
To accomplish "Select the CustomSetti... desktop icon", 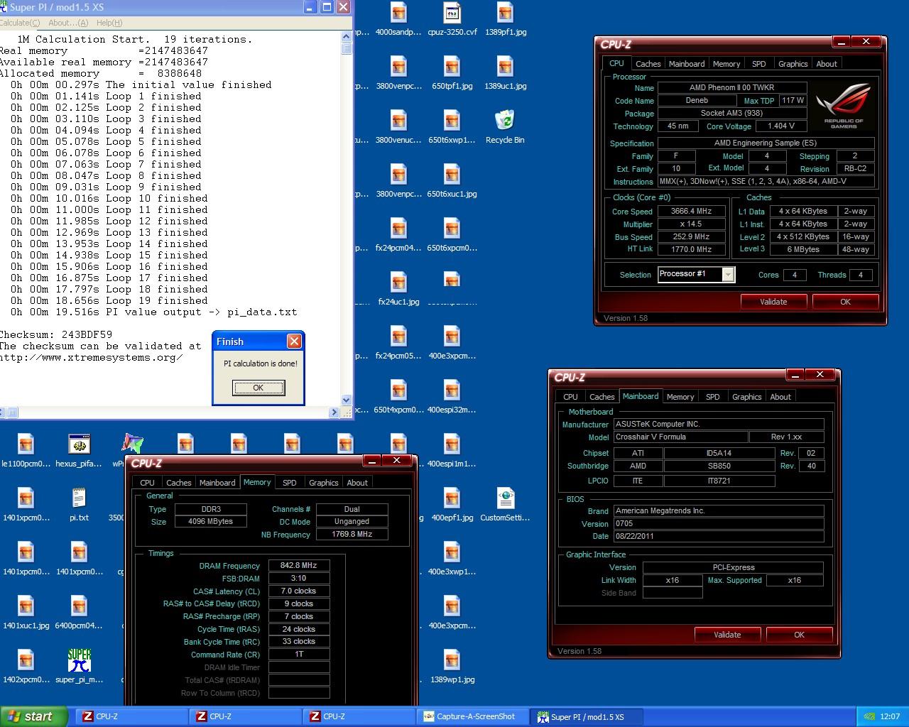I will click(505, 505).
